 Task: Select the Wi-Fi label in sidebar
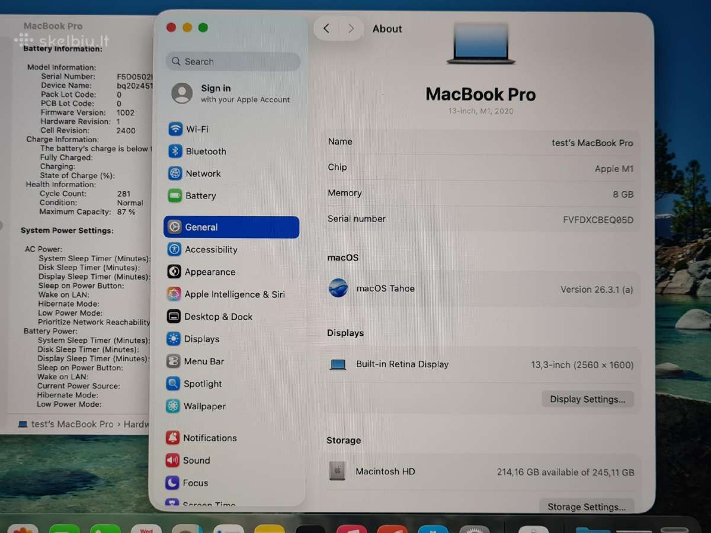coord(197,129)
